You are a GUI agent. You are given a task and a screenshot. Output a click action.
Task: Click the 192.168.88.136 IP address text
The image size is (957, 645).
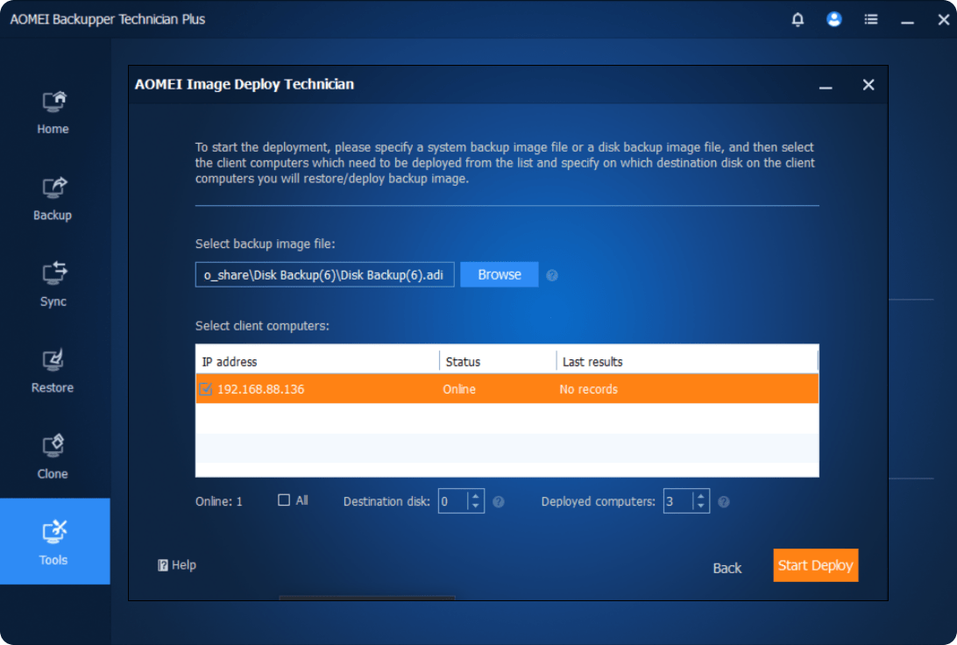(x=260, y=389)
